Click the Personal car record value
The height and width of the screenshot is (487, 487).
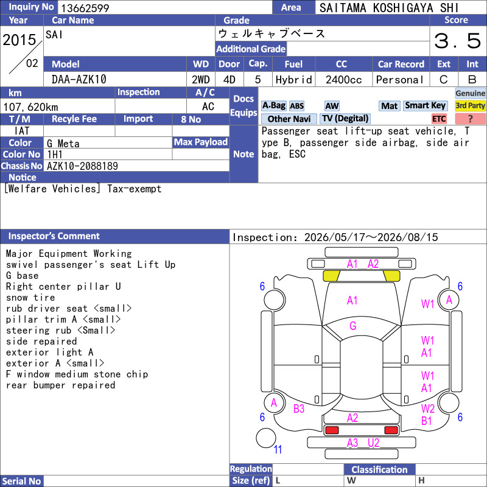click(400, 80)
